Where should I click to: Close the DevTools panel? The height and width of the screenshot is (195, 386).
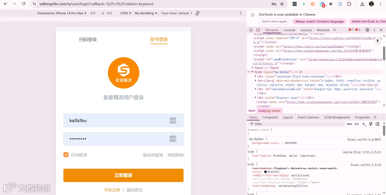(x=381, y=30)
